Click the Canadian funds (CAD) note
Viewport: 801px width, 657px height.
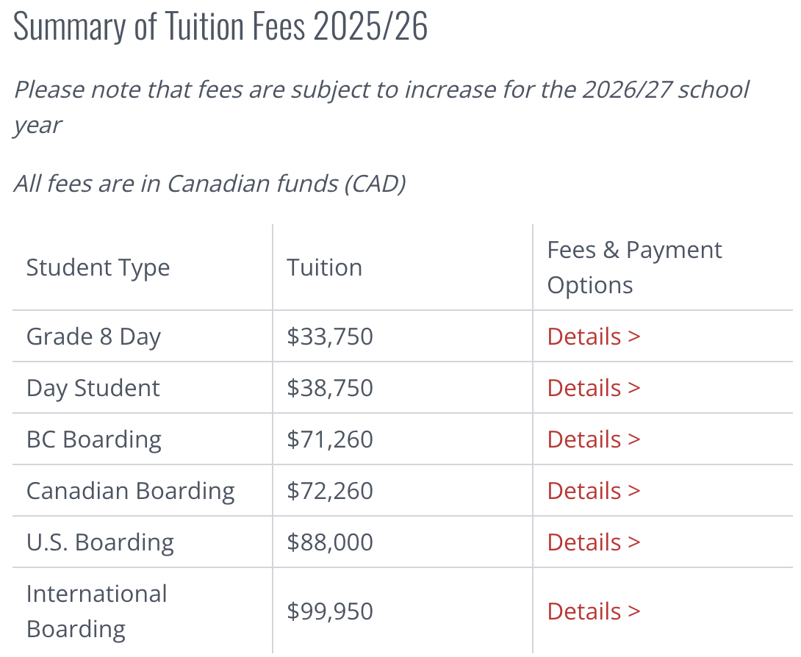209,184
